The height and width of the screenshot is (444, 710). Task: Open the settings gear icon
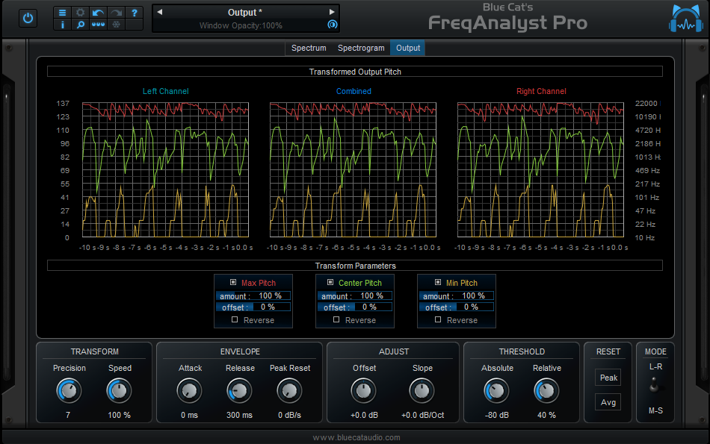pos(80,13)
